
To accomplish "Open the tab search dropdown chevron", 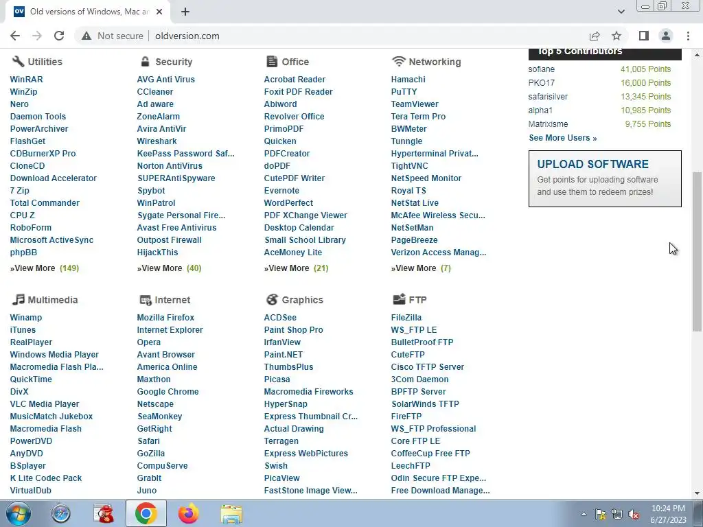I will point(621,12).
